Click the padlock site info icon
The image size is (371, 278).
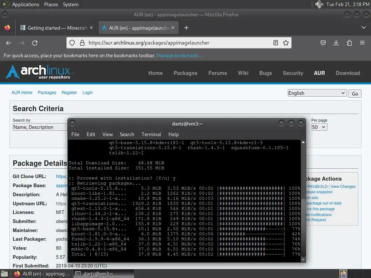click(x=82, y=43)
